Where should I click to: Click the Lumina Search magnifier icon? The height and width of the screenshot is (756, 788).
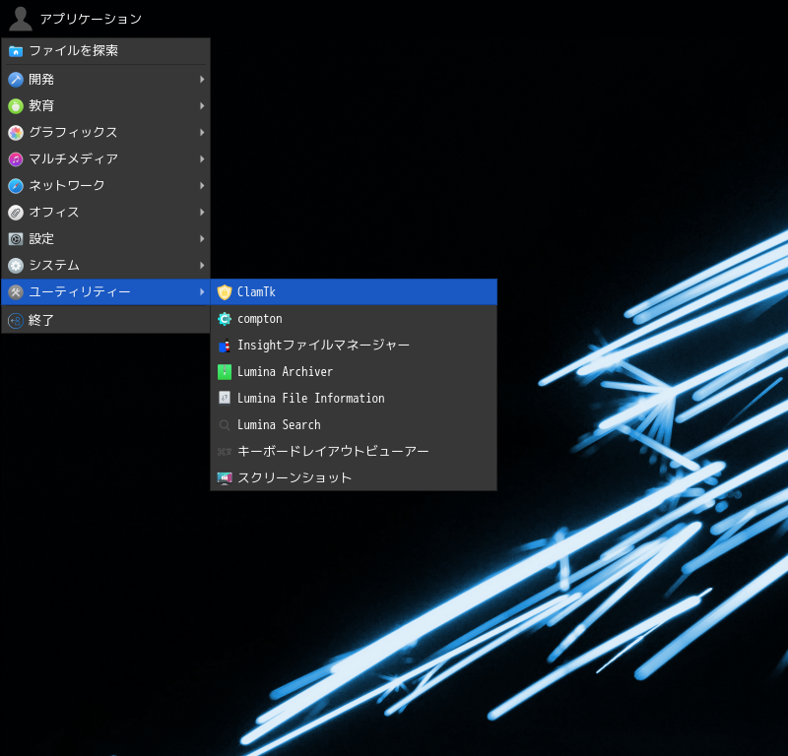click(225, 425)
